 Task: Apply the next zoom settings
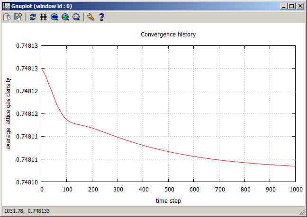click(65, 17)
